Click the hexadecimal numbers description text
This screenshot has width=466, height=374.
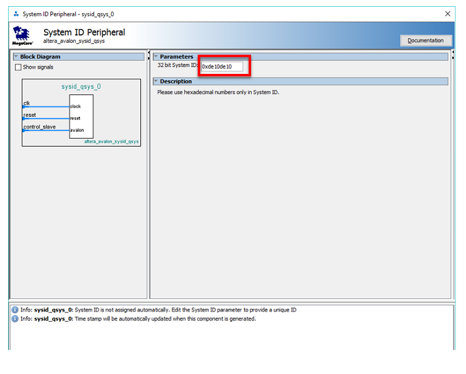[x=218, y=93]
